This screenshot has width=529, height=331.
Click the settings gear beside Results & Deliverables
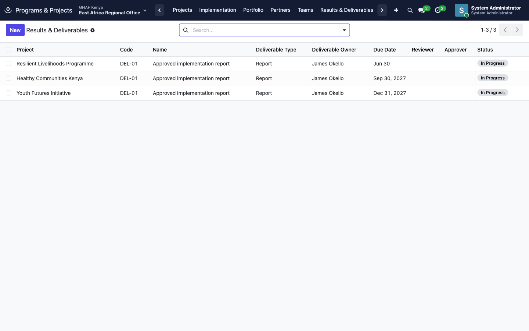(93, 30)
